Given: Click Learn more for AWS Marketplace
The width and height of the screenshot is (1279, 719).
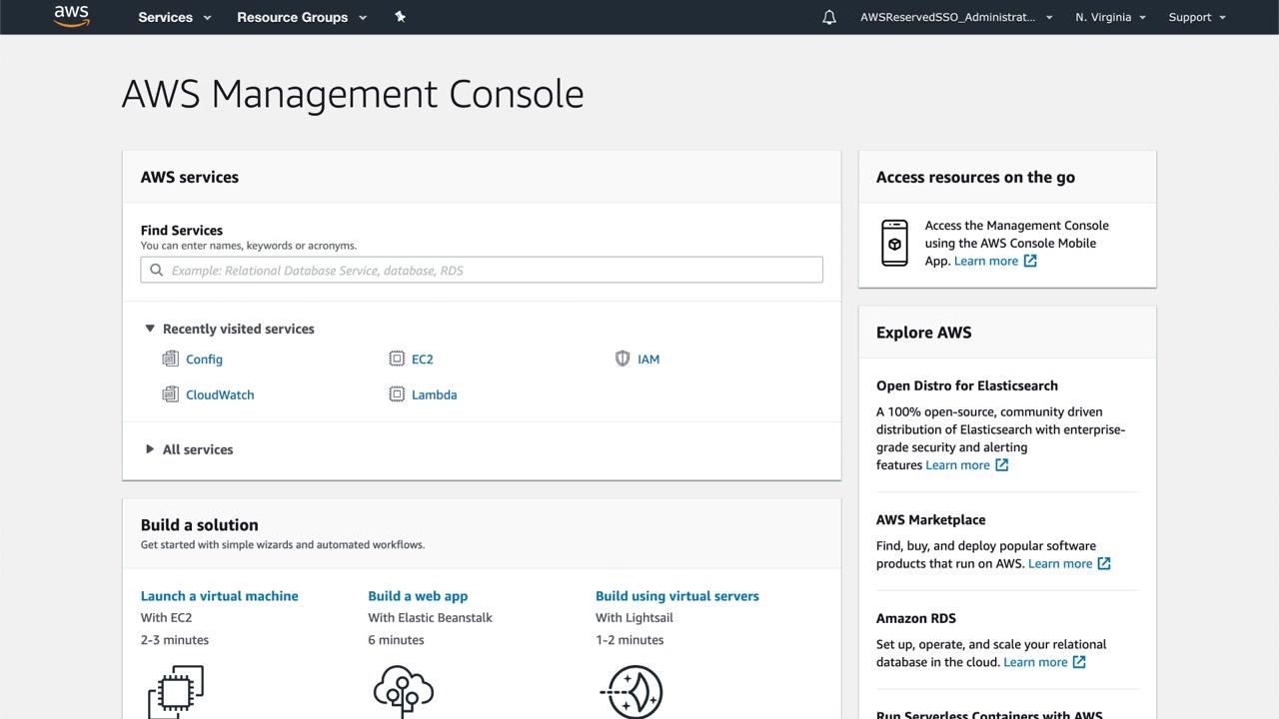Looking at the screenshot, I should [1060, 564].
